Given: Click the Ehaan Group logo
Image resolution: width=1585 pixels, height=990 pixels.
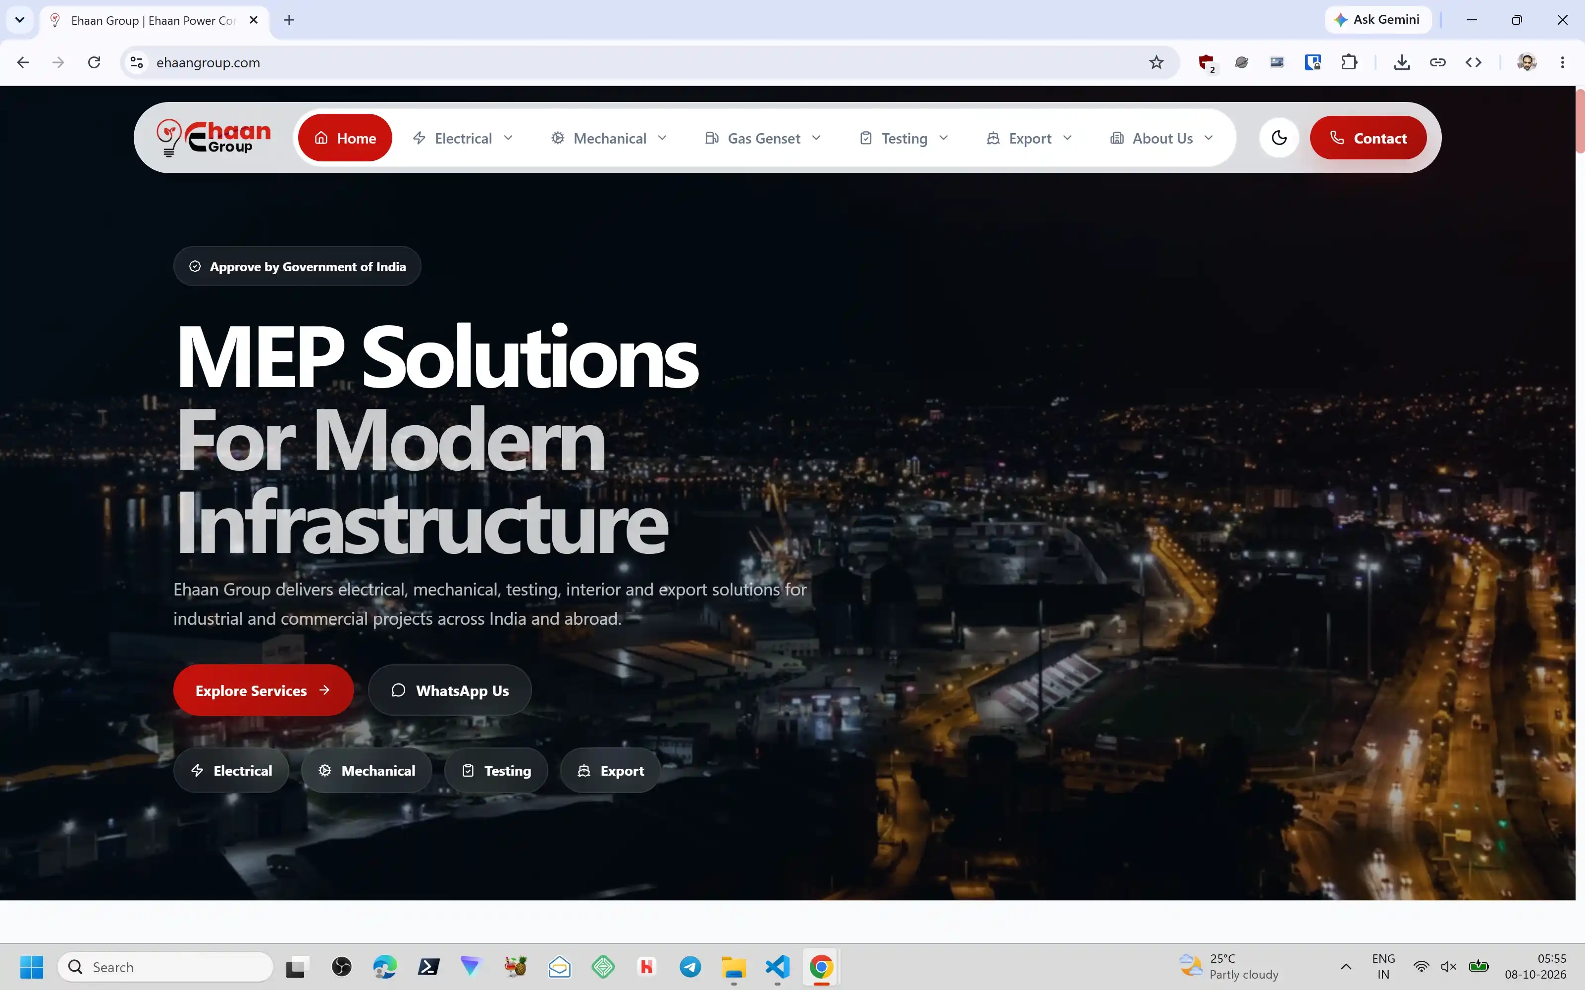Looking at the screenshot, I should 213,138.
